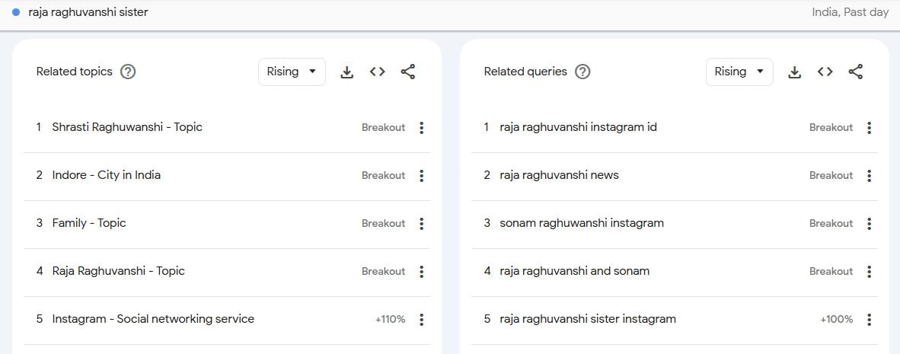900x354 pixels.
Task: Click the raja raghuvanshi instagram id query
Action: click(578, 127)
